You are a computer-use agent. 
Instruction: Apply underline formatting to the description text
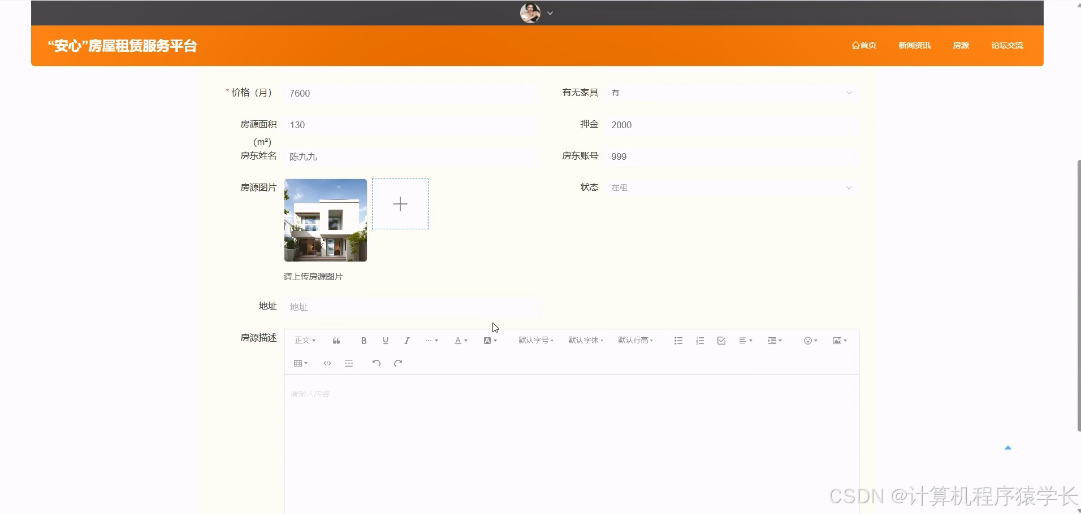[385, 340]
